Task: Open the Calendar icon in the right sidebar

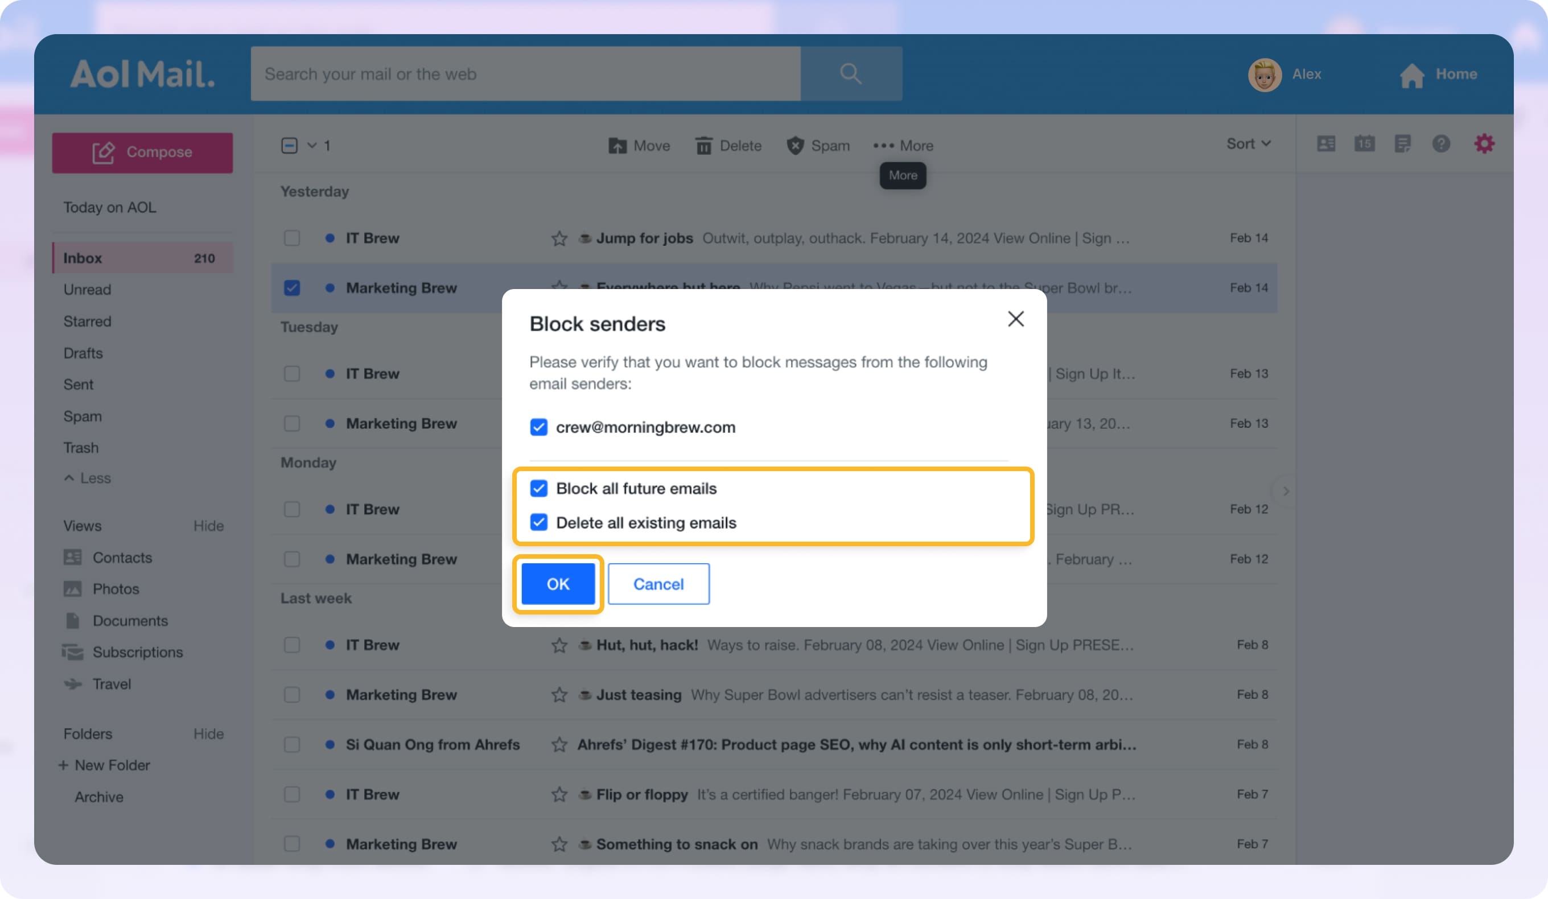Action: [1364, 144]
